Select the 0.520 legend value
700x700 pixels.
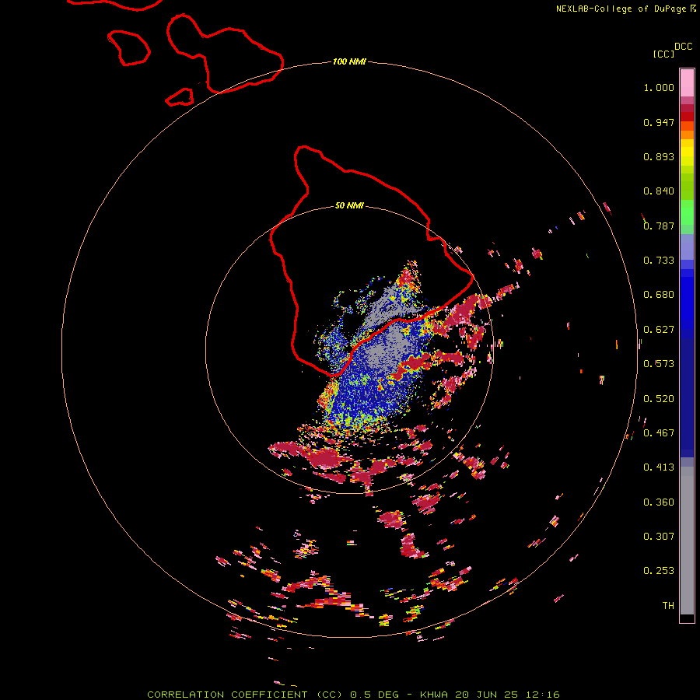659,399
